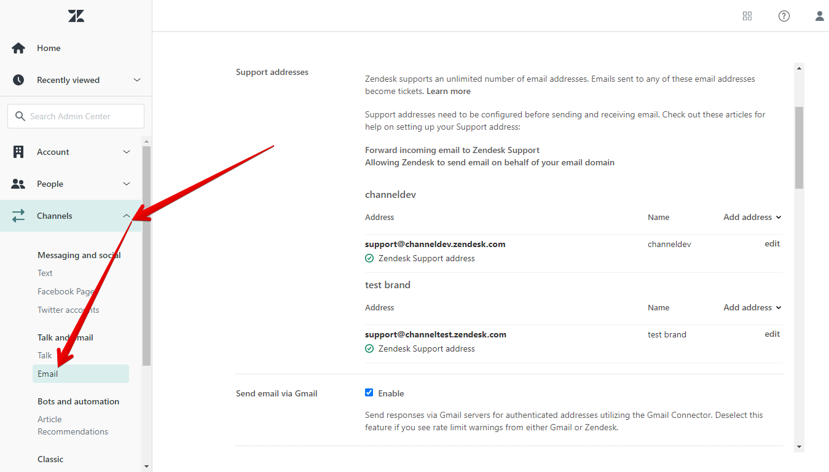Click the channeldev brand heading
This screenshot has height=472, width=829.
391,194
